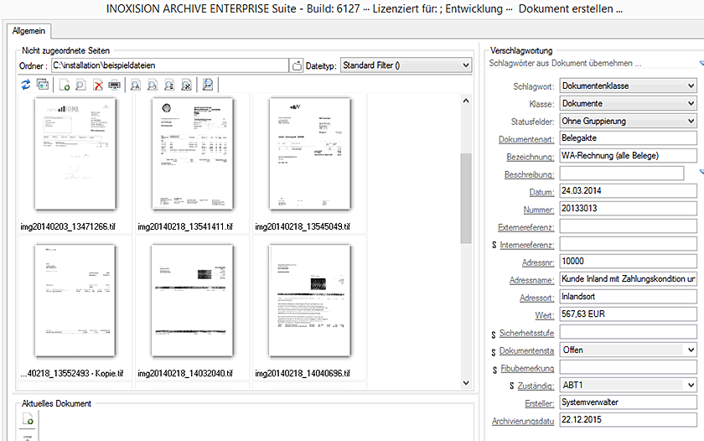This screenshot has height=441, width=704.
Task: Click the browse folder button beside Ordner path
Action: [x=297, y=65]
